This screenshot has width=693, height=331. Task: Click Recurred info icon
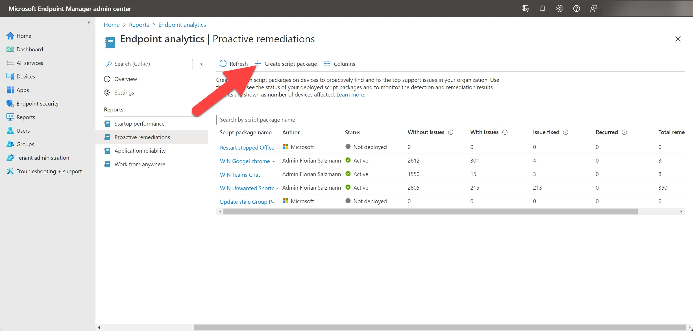coord(624,132)
